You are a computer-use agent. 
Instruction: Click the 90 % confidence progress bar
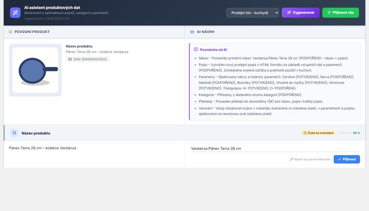345,133
